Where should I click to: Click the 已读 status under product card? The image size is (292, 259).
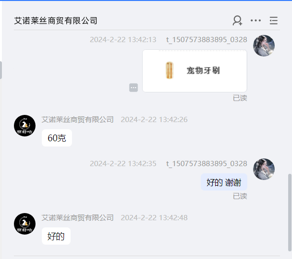240,98
